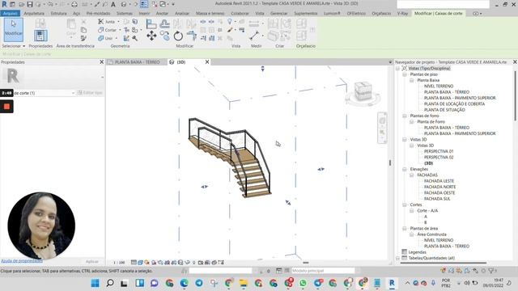Open WhatsApp from the taskbar
Image resolution: width=518 pixels, height=291 pixels.
coord(303,283)
